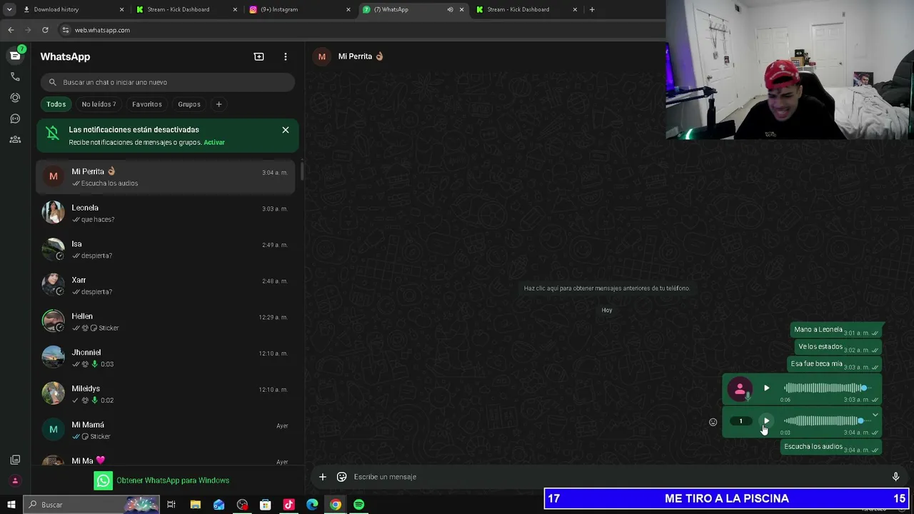Click the Mano a Leonela message
Image resolution: width=914 pixels, height=514 pixels.
coord(836,330)
